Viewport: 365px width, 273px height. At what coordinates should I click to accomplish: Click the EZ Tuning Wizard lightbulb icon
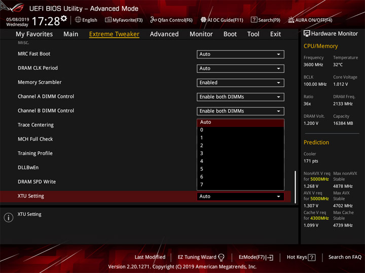click(x=221, y=257)
